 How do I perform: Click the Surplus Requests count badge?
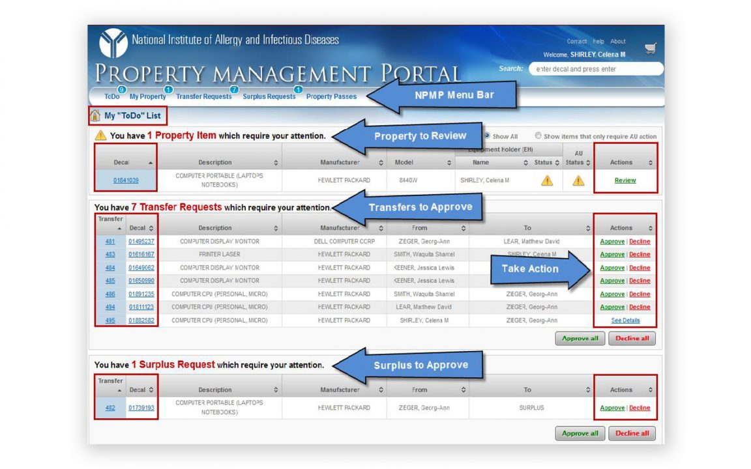(298, 90)
